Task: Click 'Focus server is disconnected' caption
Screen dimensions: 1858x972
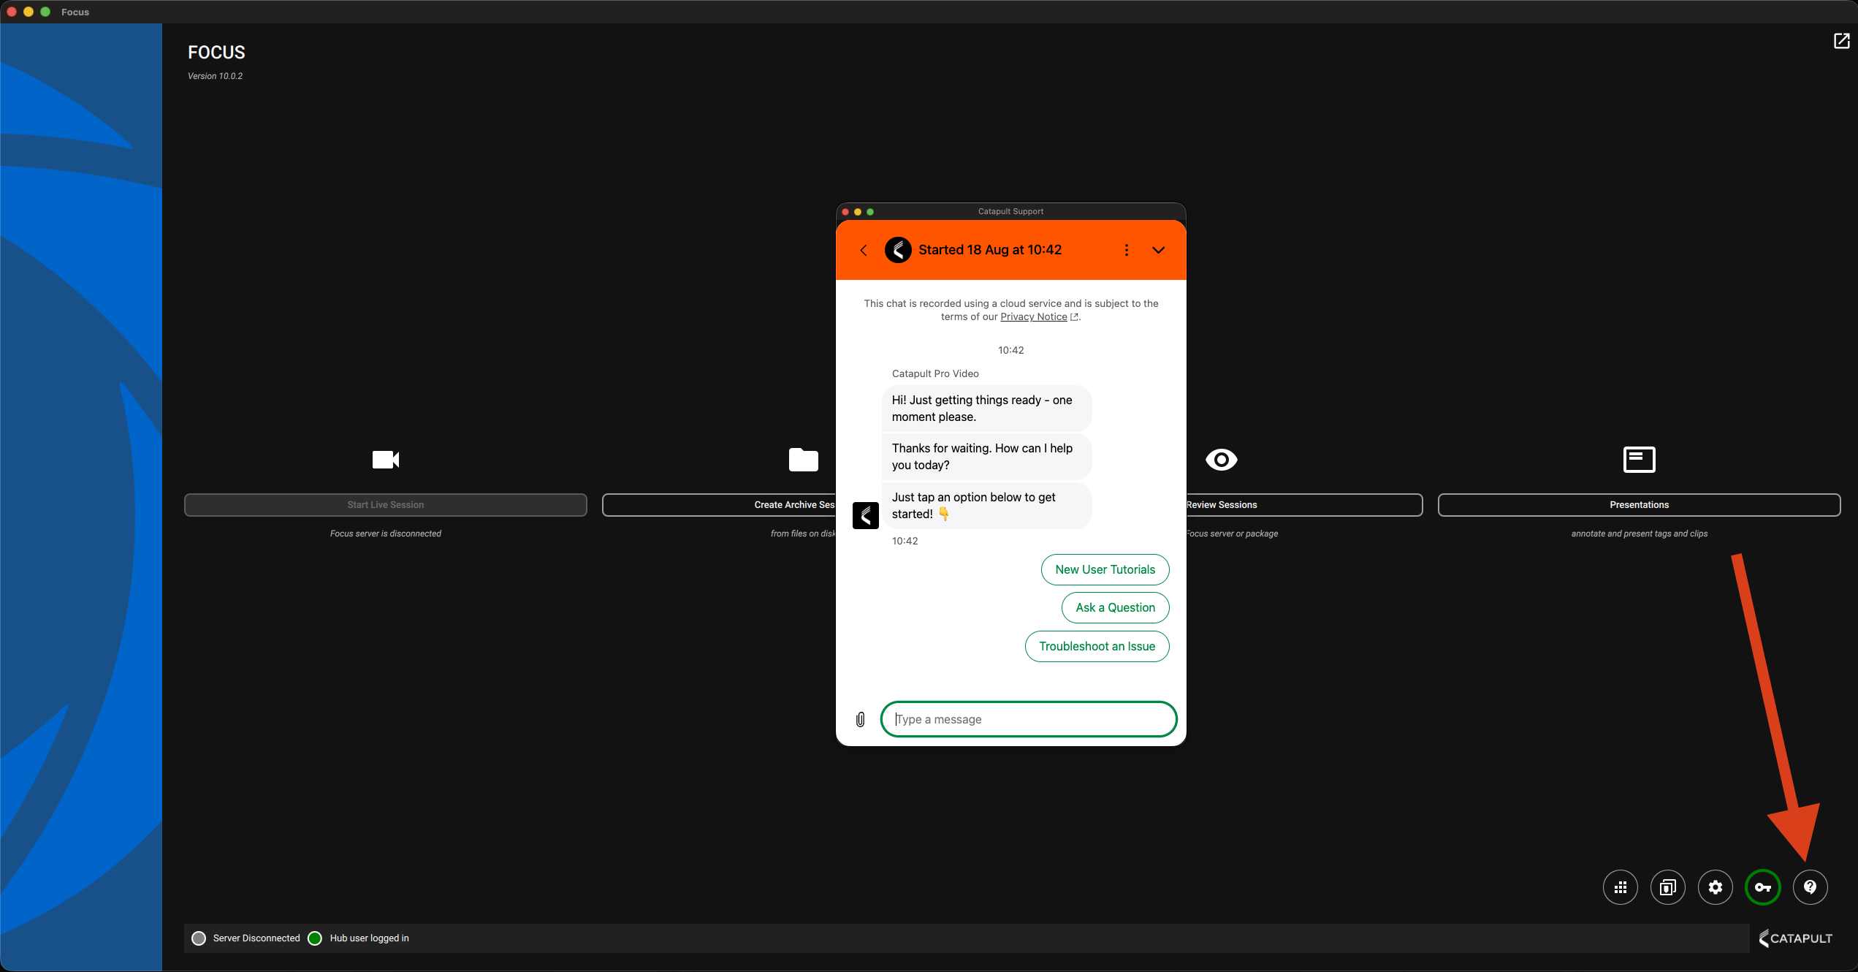Action: (386, 534)
